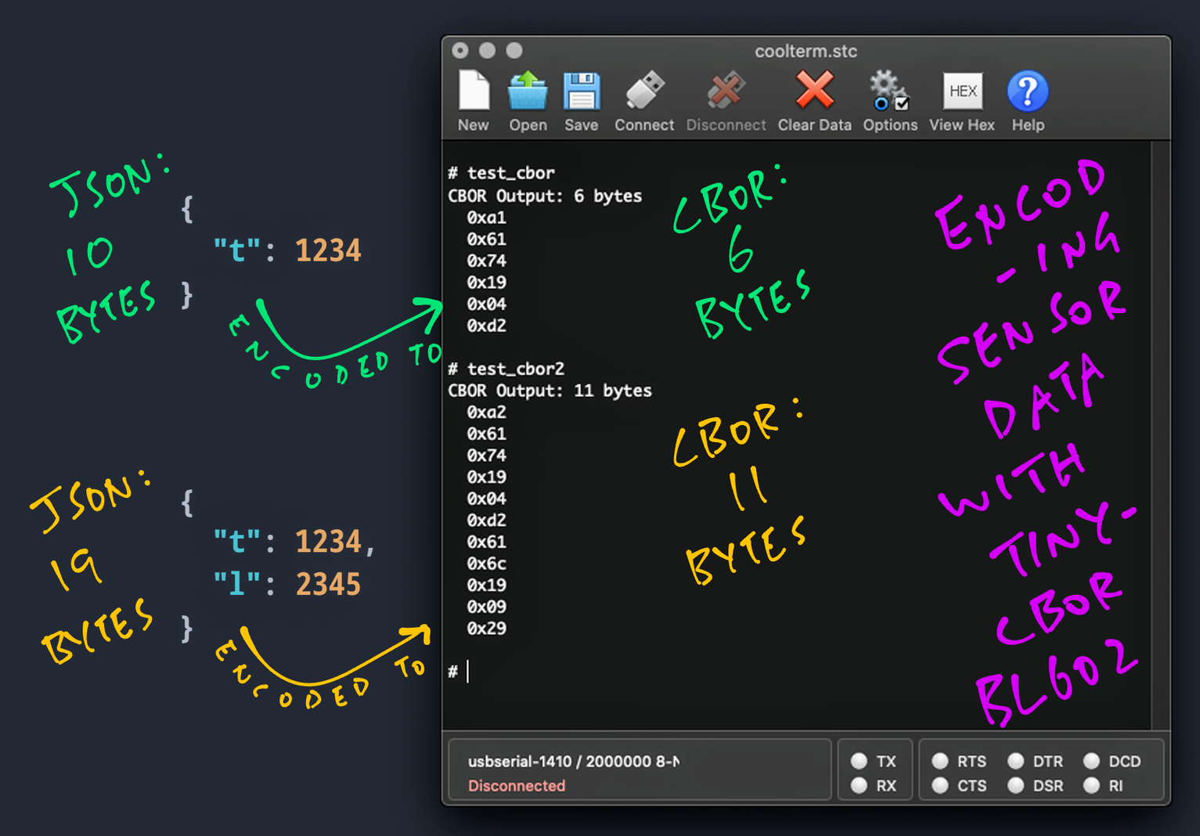This screenshot has width=1200, height=836.
Task: Click the usbserial-1410 port status text
Action: [x=573, y=761]
